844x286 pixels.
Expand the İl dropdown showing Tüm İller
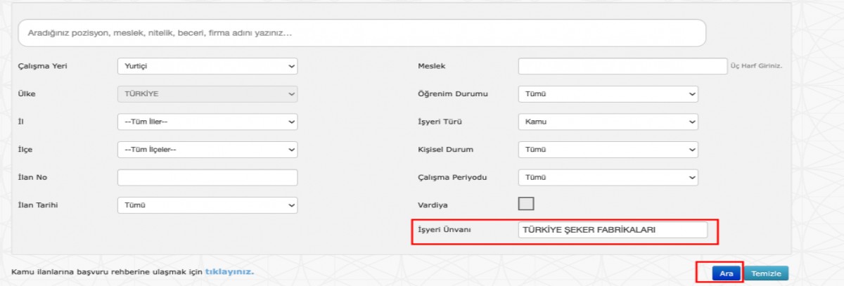(207, 122)
